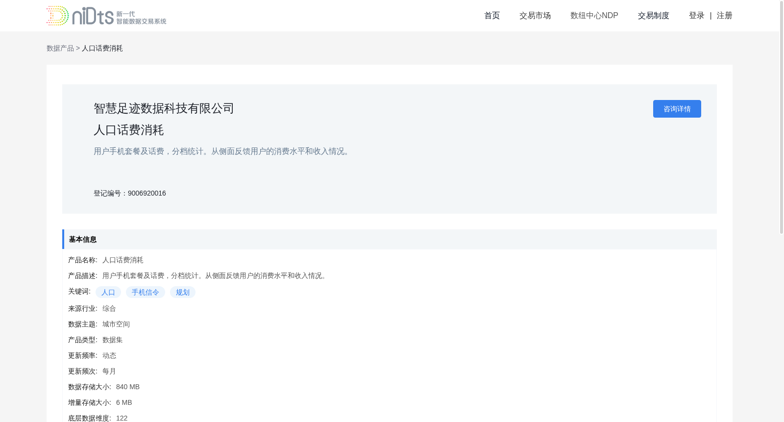Select the 手机信令 keyword tag
784x422 pixels.
coord(146,292)
